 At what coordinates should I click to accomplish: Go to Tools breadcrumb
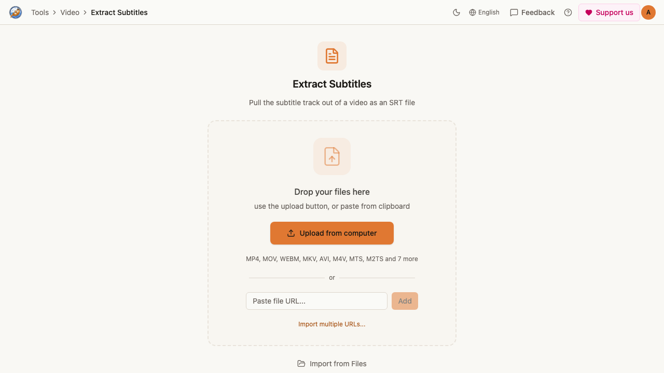point(40,12)
